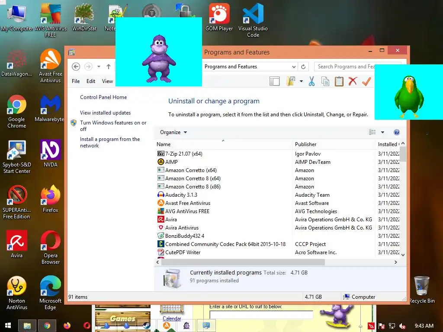Expand the address bar history dropdown
Viewport: 443px width, 332px height.
tap(294, 67)
